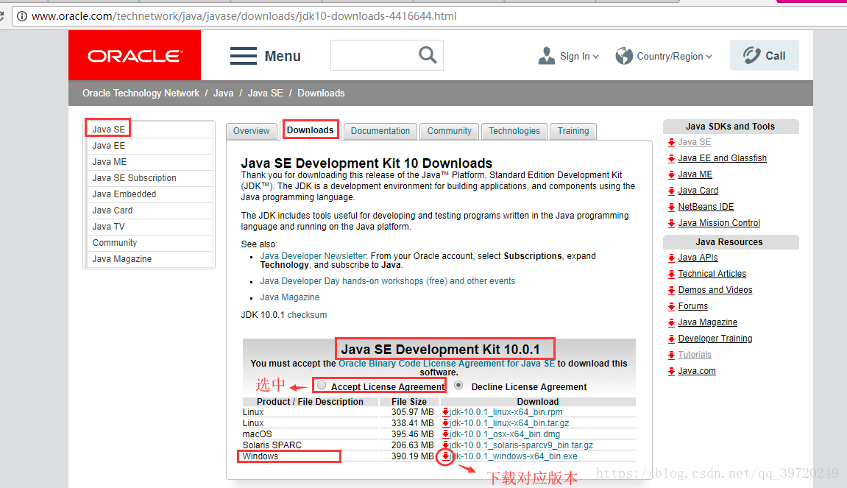Click the Sign In person icon
This screenshot has width=847, height=488.
(547, 56)
